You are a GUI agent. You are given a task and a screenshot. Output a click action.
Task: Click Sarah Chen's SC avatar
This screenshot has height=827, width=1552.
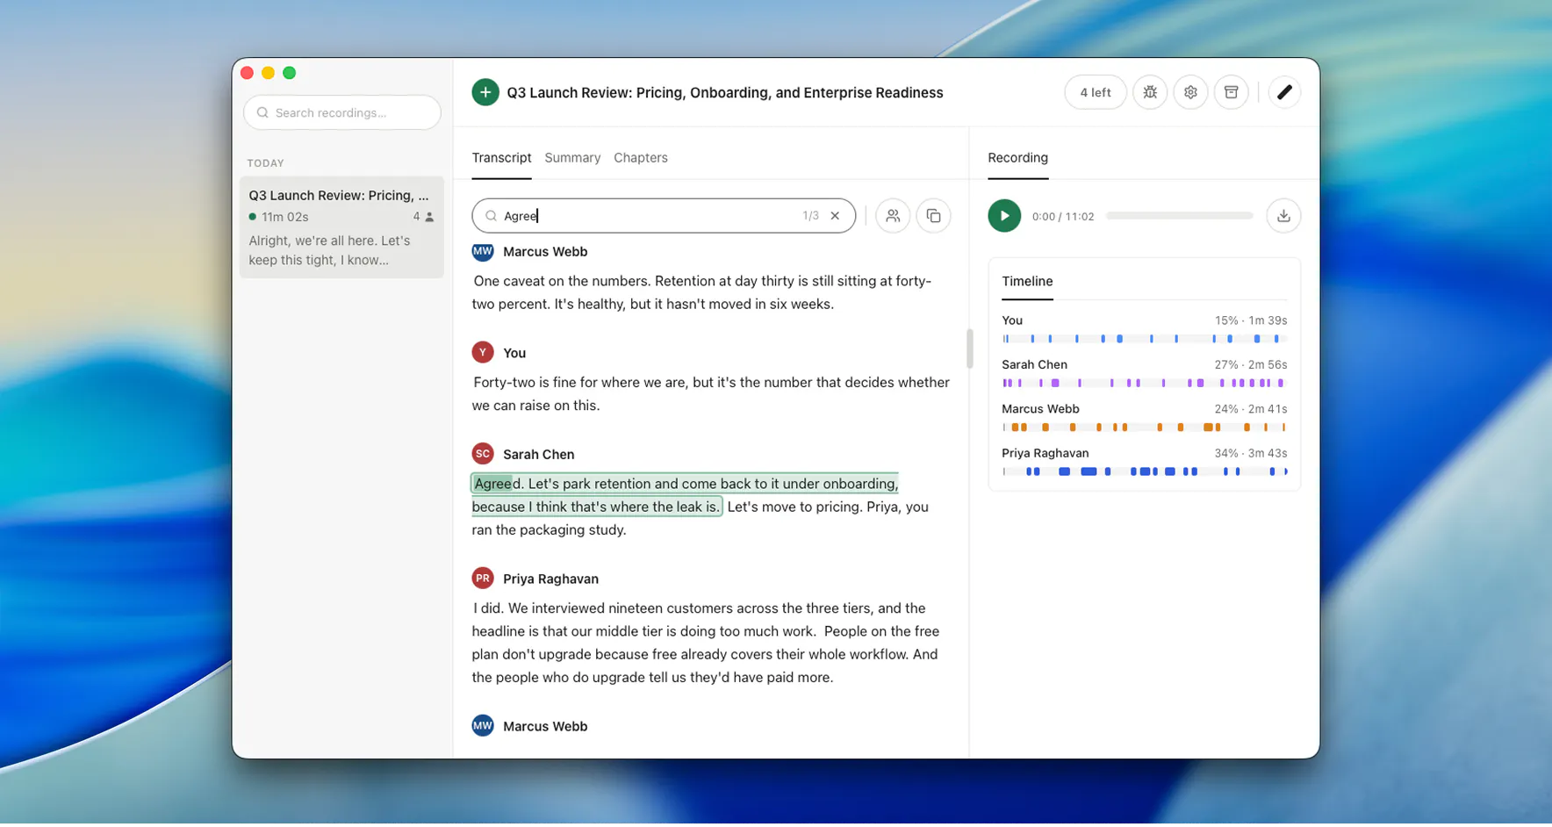coord(483,453)
